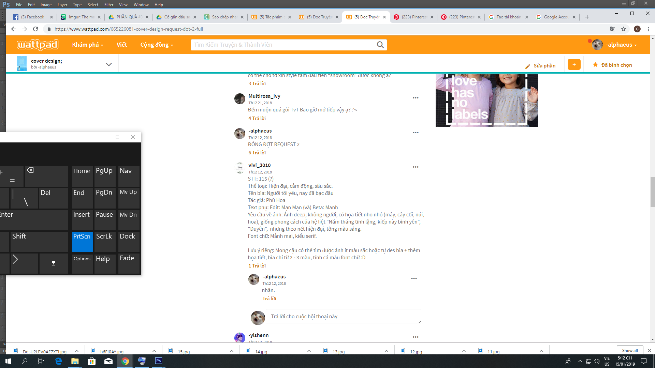Open Windows search from taskbar
The height and width of the screenshot is (368, 655).
[25, 361]
